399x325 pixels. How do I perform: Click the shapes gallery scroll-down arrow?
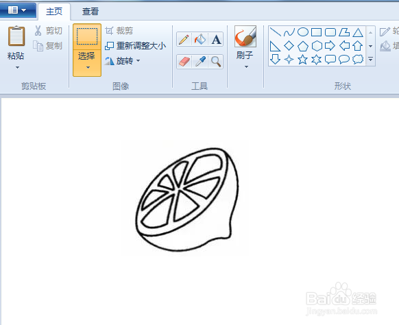click(370, 46)
